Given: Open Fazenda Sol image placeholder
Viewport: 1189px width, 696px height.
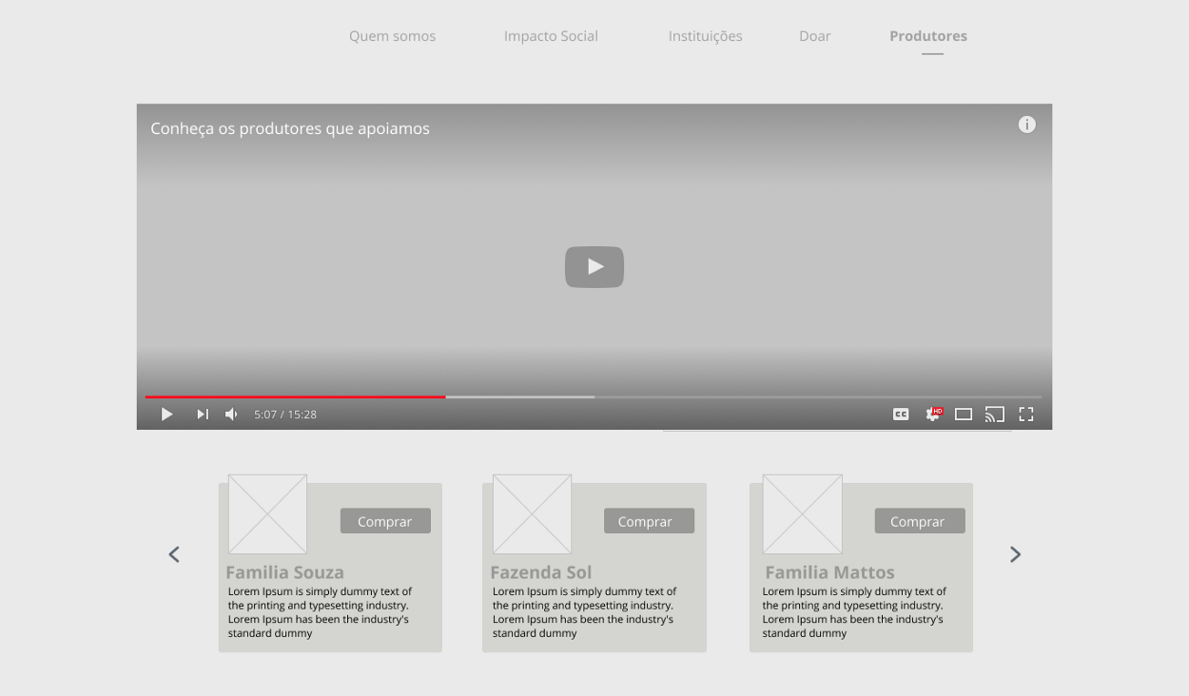Looking at the screenshot, I should [532, 514].
